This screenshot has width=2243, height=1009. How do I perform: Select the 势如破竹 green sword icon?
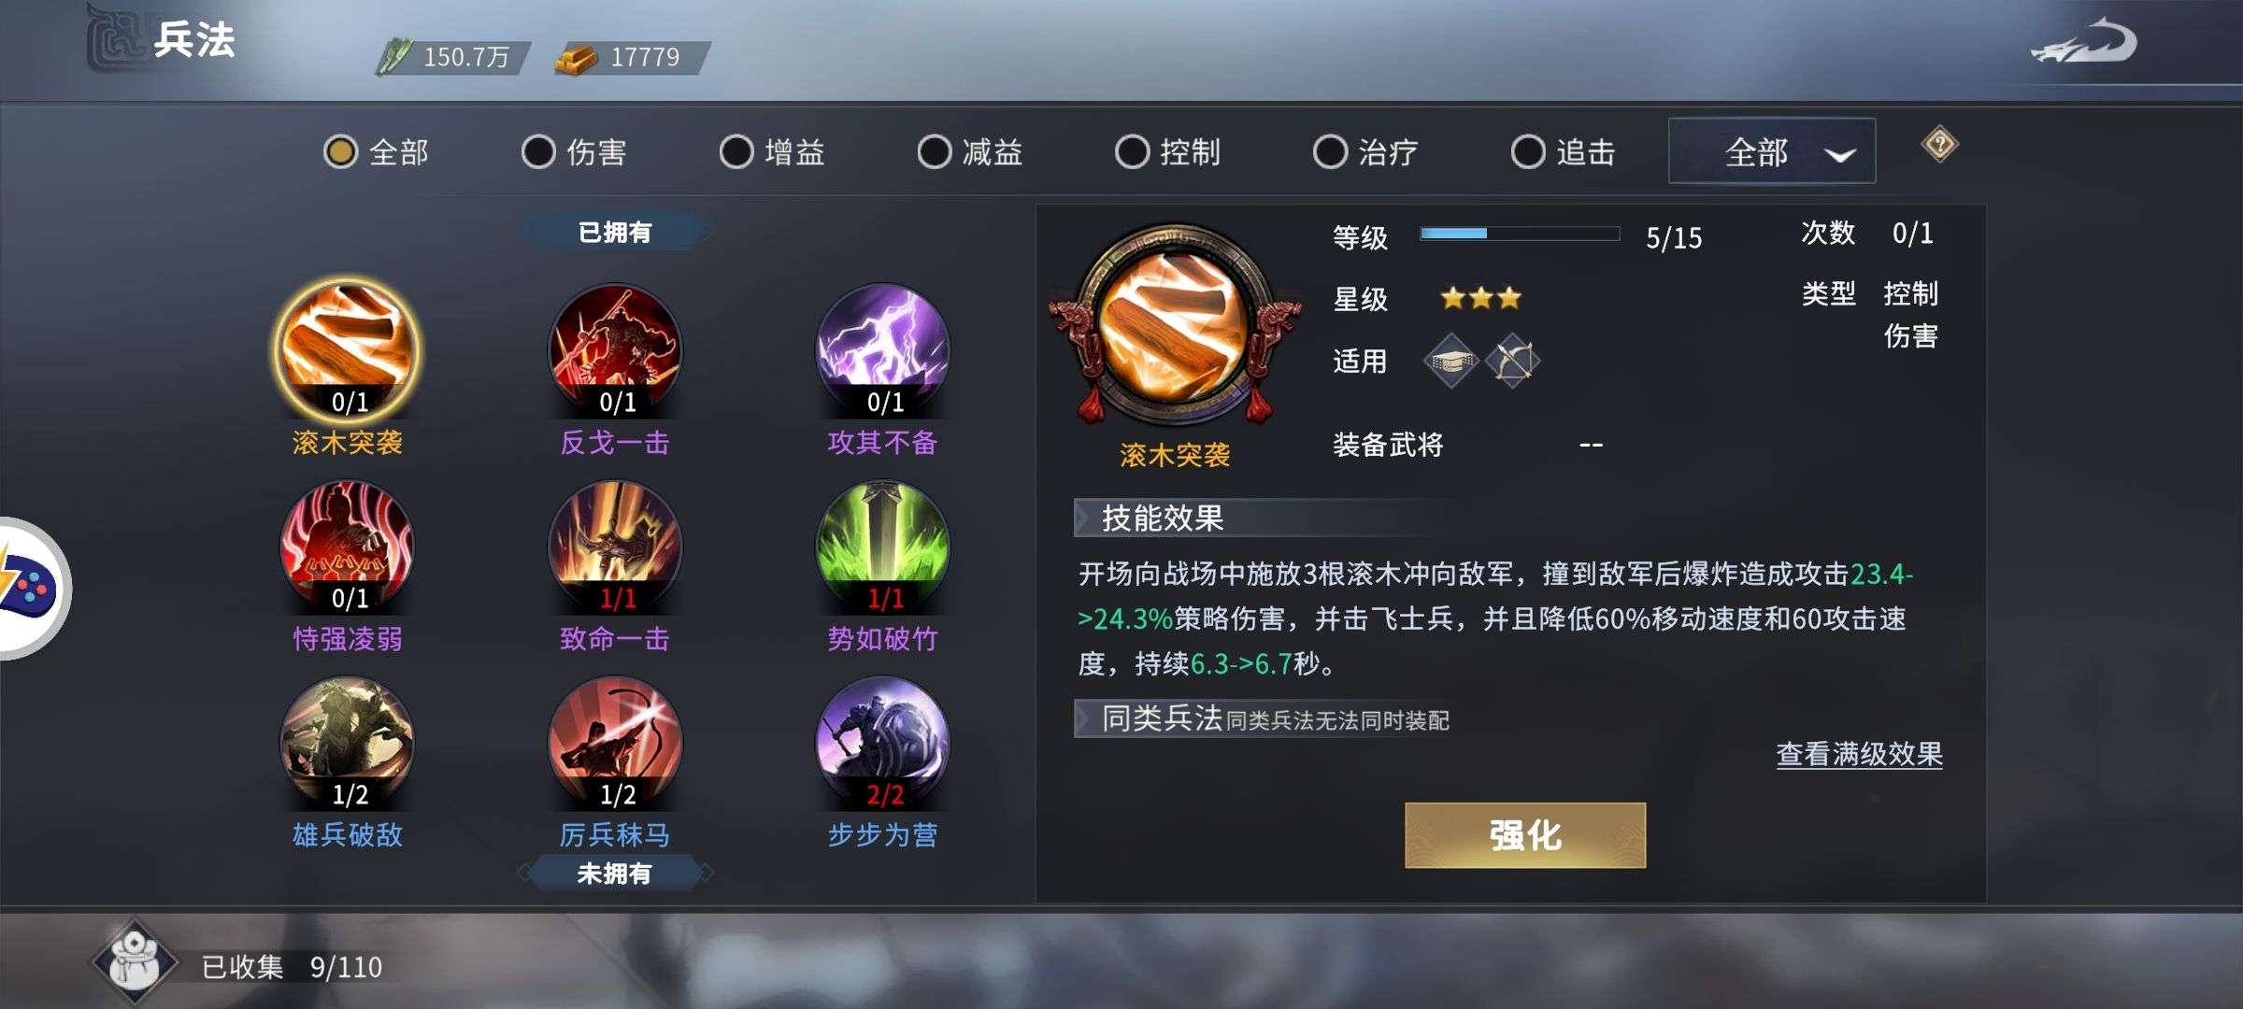(x=883, y=547)
